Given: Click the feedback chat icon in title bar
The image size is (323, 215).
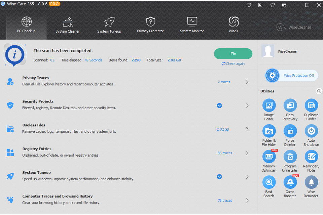Looking at the screenshot, I should 249,5.
